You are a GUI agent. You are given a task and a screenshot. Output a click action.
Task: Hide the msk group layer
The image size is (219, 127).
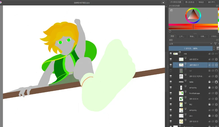pos(171,54)
